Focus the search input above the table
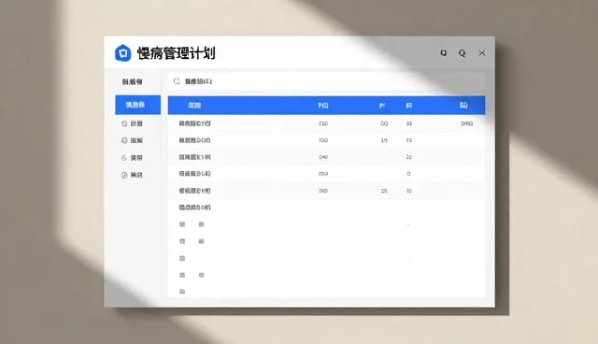Image resolution: width=598 pixels, height=344 pixels. [x=326, y=81]
